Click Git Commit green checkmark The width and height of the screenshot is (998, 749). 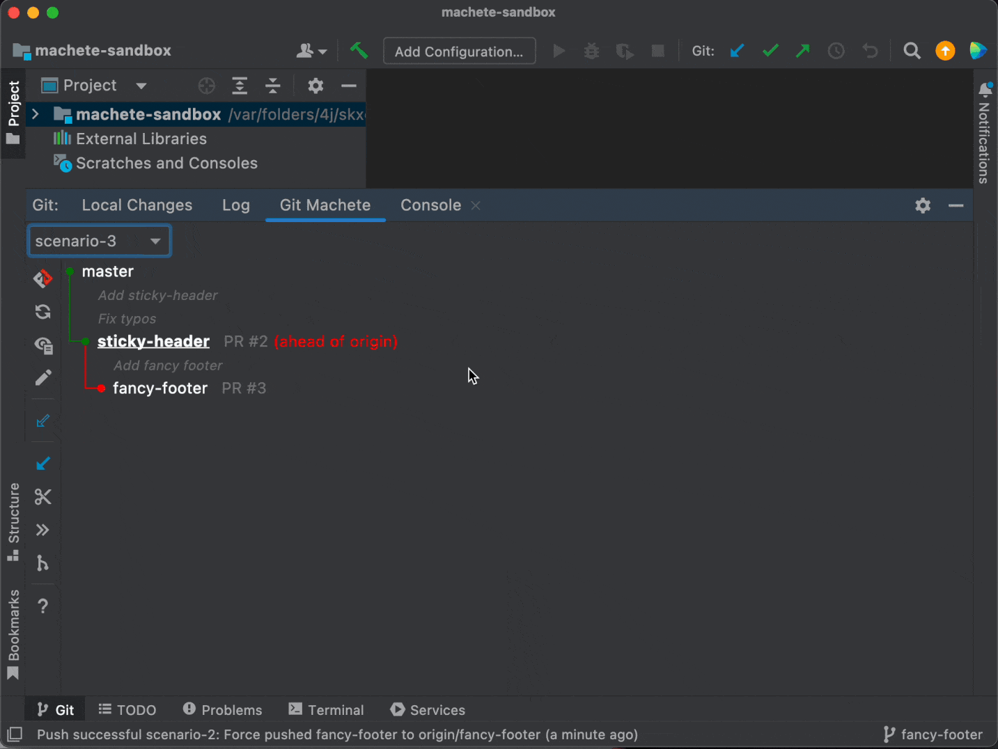(770, 51)
